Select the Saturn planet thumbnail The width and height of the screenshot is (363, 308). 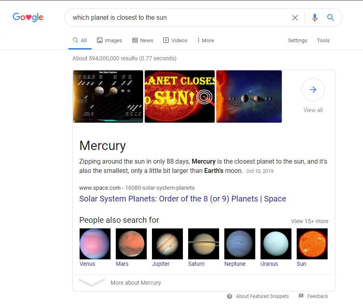[203, 244]
